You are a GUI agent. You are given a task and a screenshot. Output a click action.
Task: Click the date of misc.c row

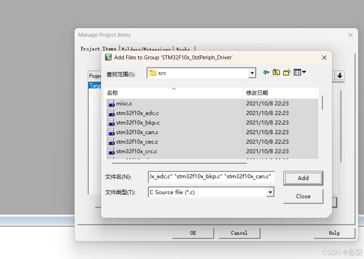[267, 103]
